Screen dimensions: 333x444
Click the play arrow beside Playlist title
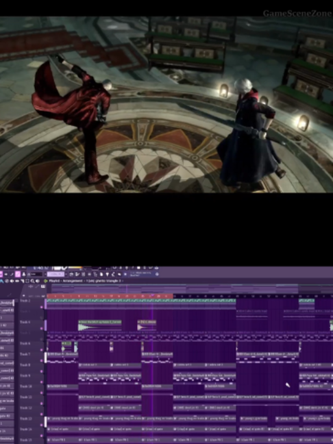tap(46, 281)
